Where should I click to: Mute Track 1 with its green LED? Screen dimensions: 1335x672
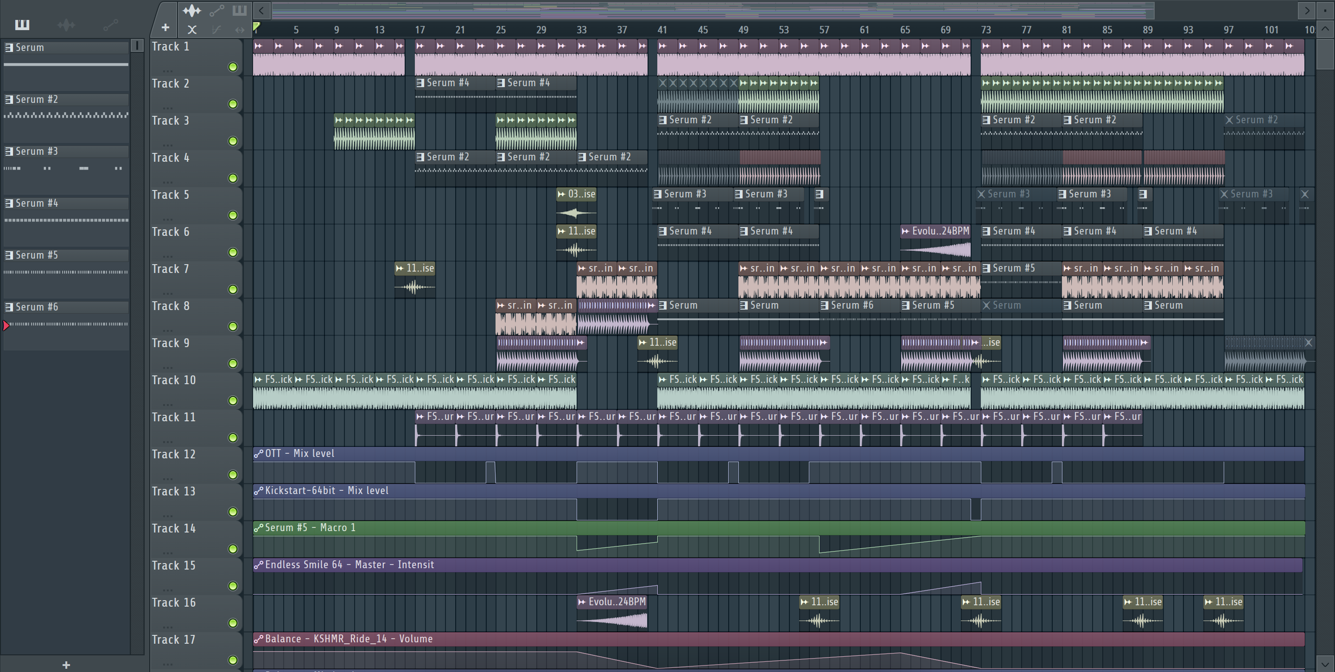coord(233,67)
